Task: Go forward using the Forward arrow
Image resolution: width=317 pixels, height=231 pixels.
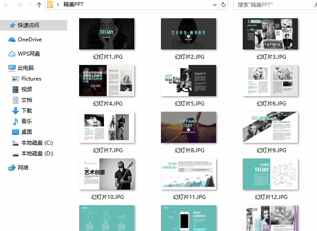Action: coord(20,4)
